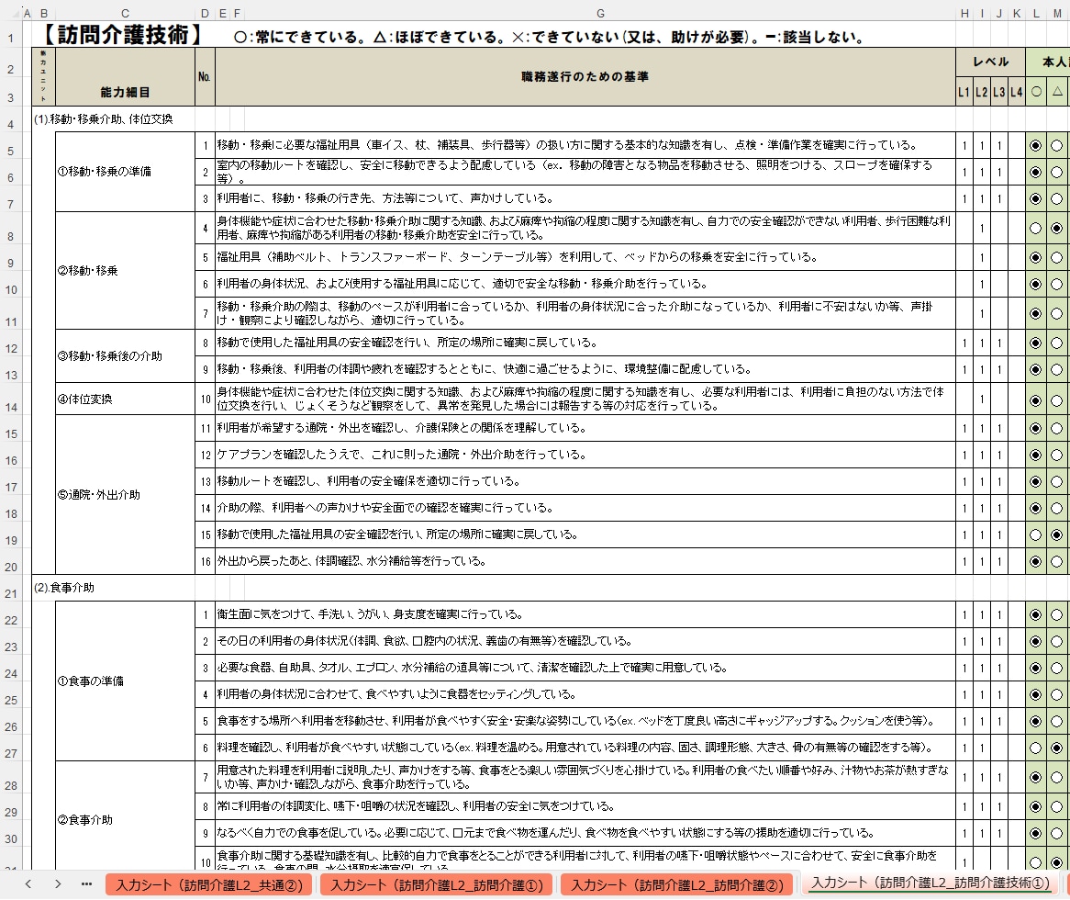Select the ○ radio for 衛生面に気をつけて row
Image resolution: width=1070 pixels, height=900 pixels.
[x=1035, y=614]
